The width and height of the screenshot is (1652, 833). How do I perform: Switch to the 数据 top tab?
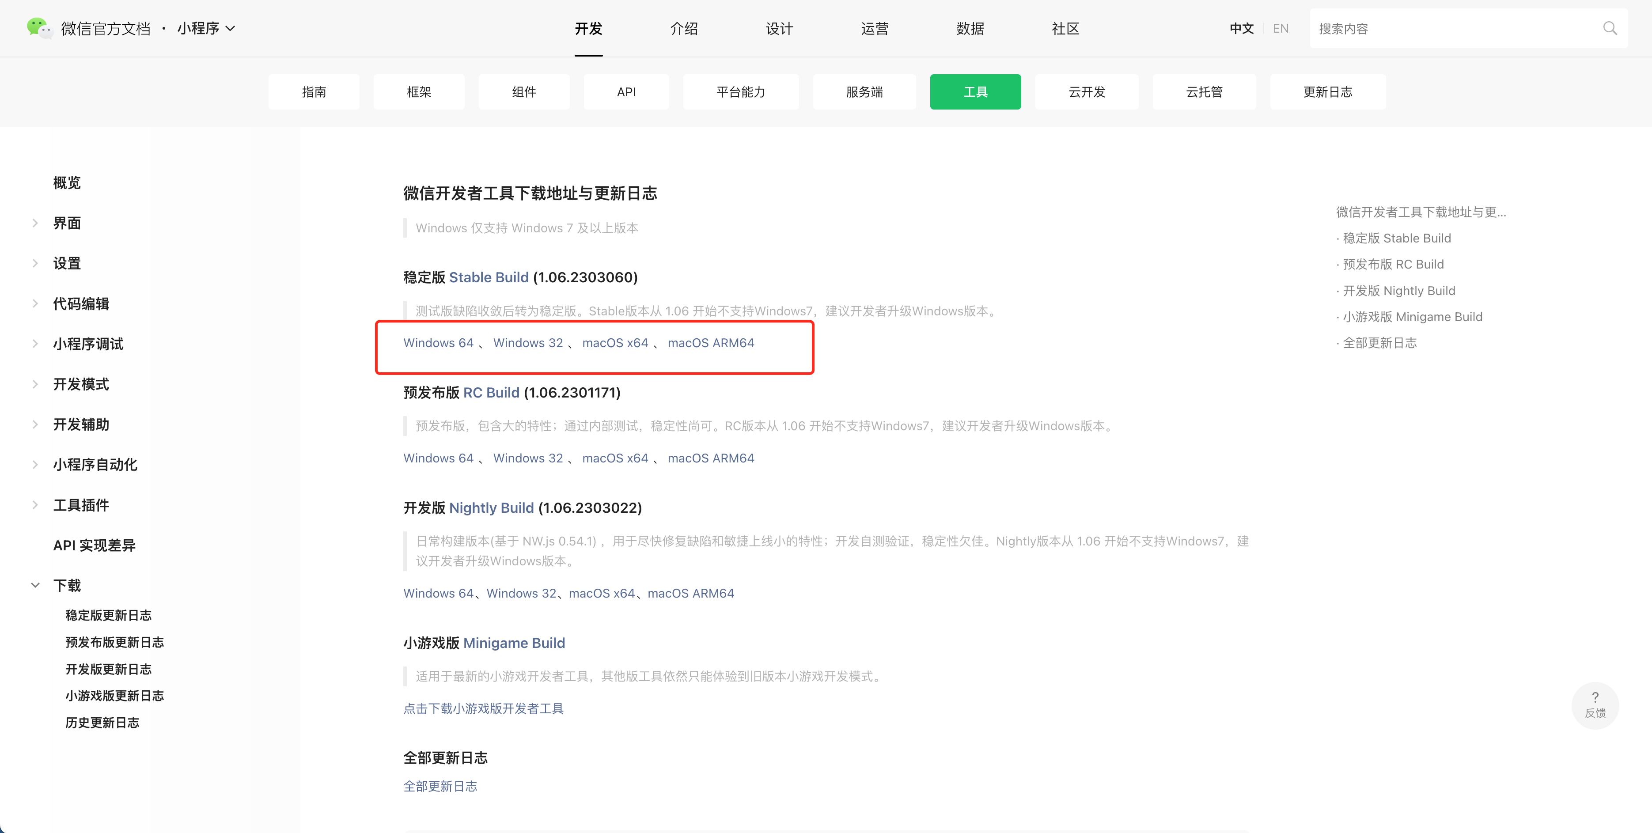[970, 28]
